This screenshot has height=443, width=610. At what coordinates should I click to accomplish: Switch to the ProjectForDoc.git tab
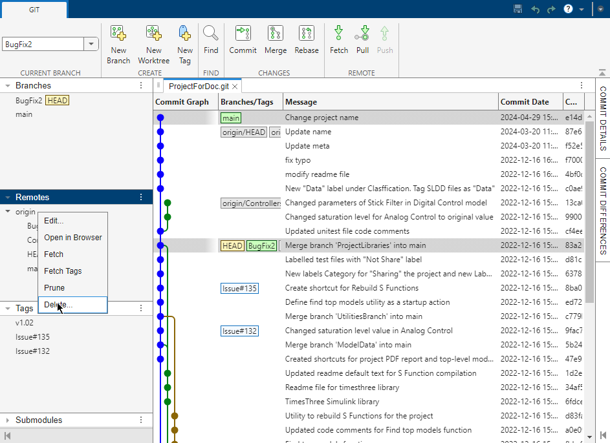[x=201, y=86]
